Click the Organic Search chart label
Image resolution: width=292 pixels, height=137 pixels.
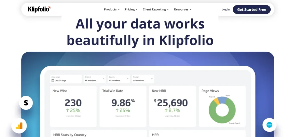tap(235, 123)
